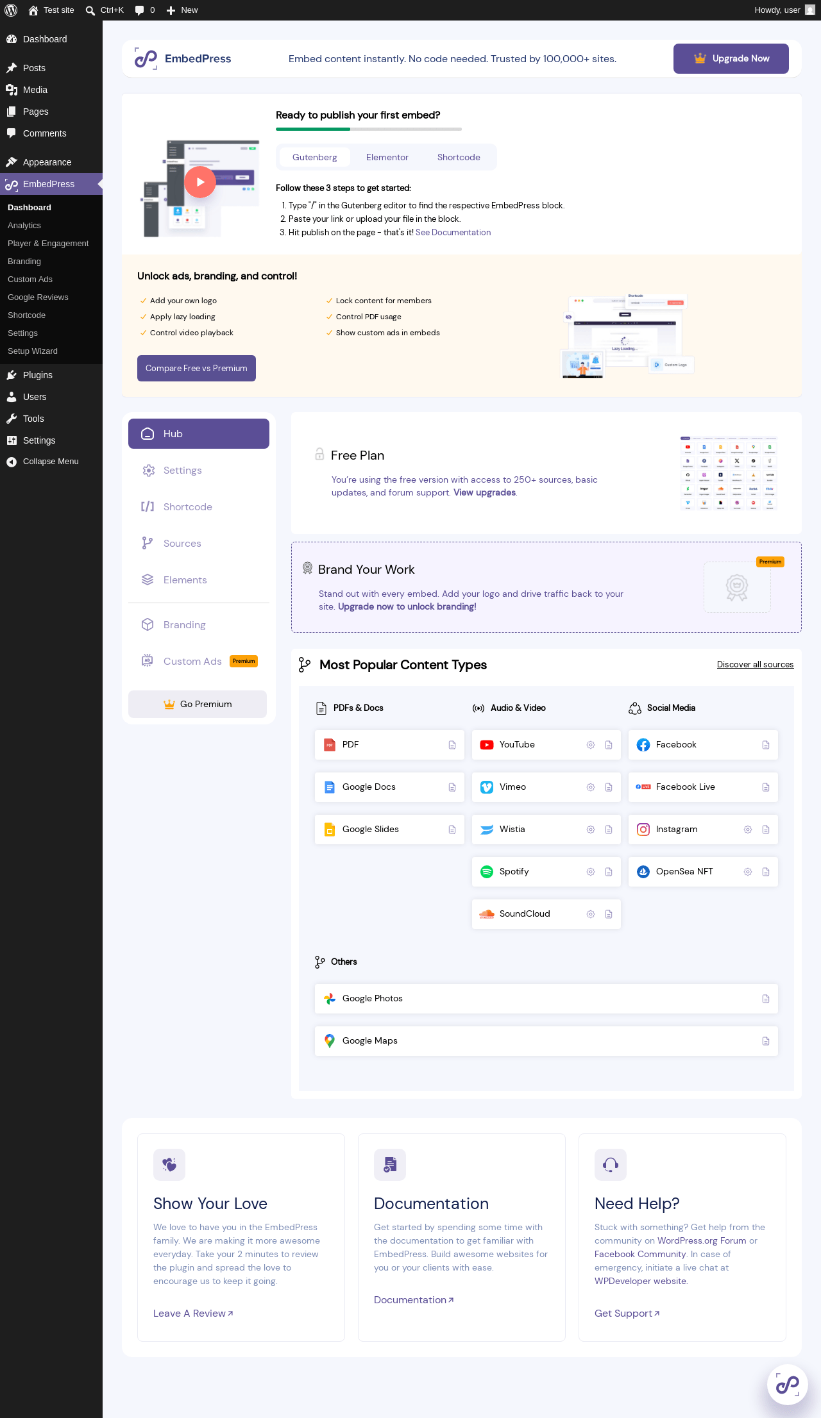Click the EmbedPress logo in the header banner
The image size is (821, 1418).
pyautogui.click(x=183, y=59)
